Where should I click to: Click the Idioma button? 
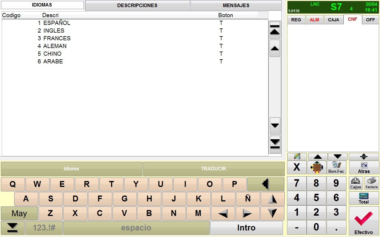click(72, 169)
